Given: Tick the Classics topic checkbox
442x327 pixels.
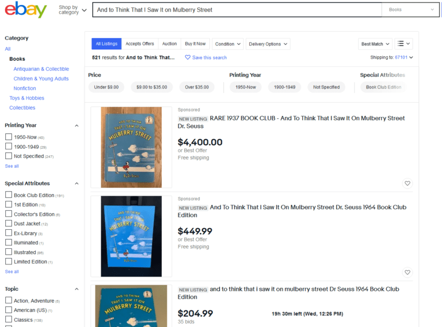Looking at the screenshot, I should click(x=9, y=320).
